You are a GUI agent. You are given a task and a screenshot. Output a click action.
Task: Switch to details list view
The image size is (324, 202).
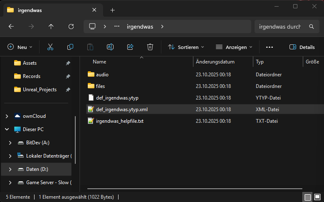(x=307, y=197)
